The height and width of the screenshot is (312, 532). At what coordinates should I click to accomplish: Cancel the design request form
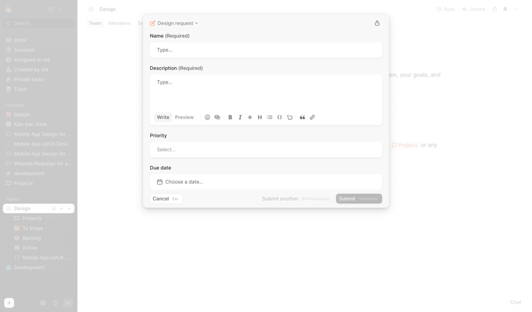pyautogui.click(x=166, y=198)
